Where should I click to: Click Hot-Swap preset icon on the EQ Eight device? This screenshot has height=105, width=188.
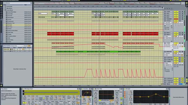pyautogui.click(x=167, y=89)
